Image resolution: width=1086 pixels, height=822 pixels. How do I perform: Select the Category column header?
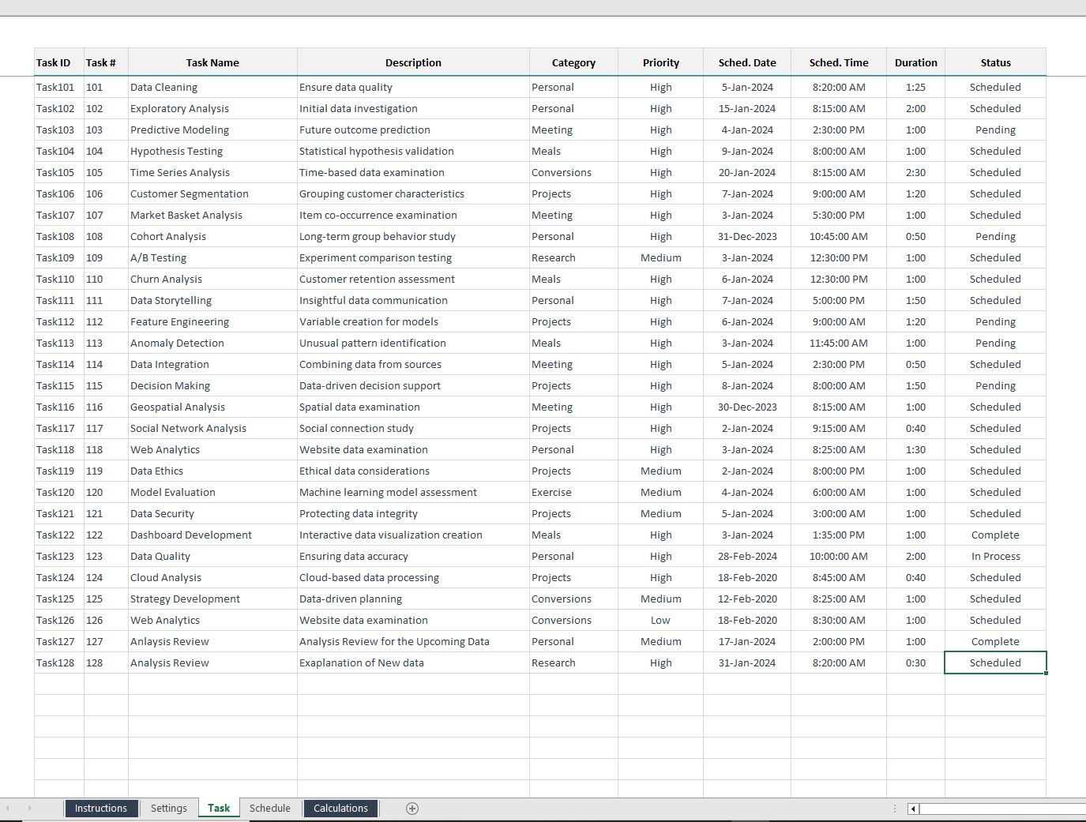573,62
